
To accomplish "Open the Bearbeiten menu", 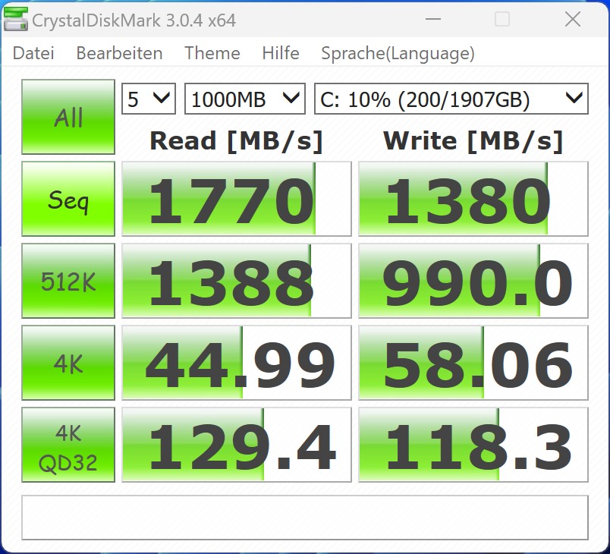I will click(x=119, y=53).
